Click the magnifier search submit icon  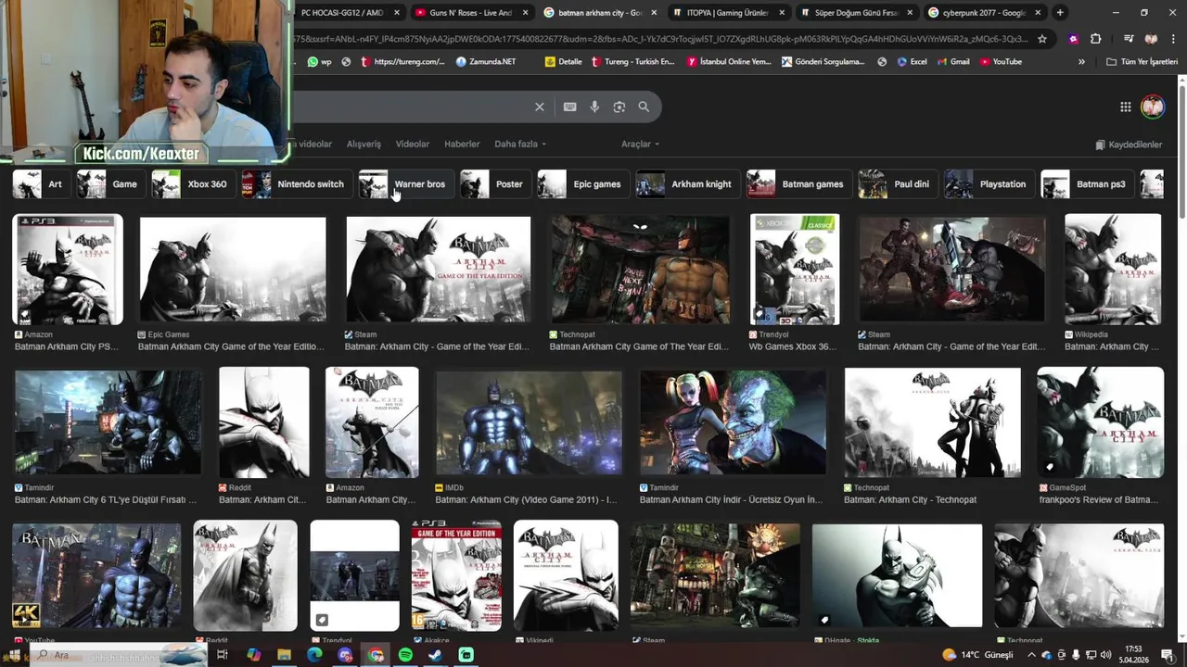pos(644,107)
